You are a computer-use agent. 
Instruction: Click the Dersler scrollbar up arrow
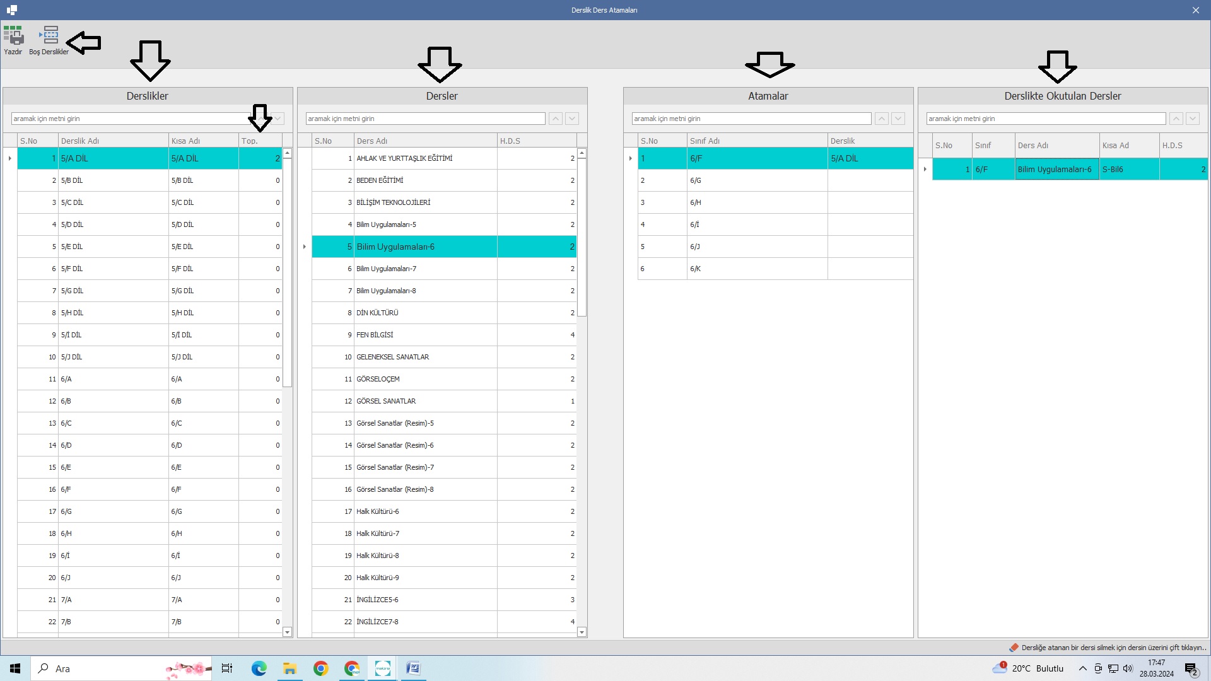tap(582, 153)
